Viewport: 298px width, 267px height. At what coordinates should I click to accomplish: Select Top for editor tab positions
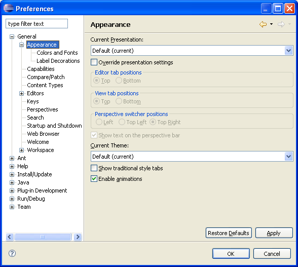[x=96, y=81]
